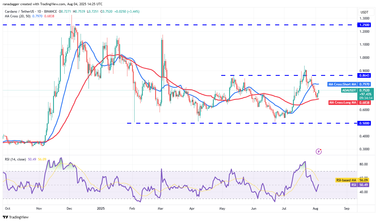Select the RSI (14, close) indicator legend
The image size is (378, 222).
pos(16,159)
